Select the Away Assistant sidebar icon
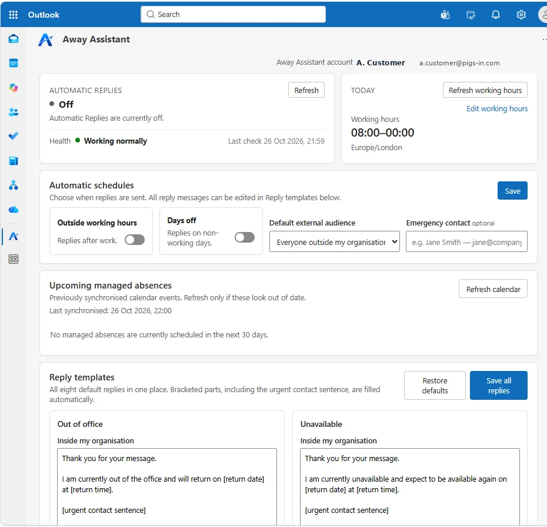 [x=14, y=237]
